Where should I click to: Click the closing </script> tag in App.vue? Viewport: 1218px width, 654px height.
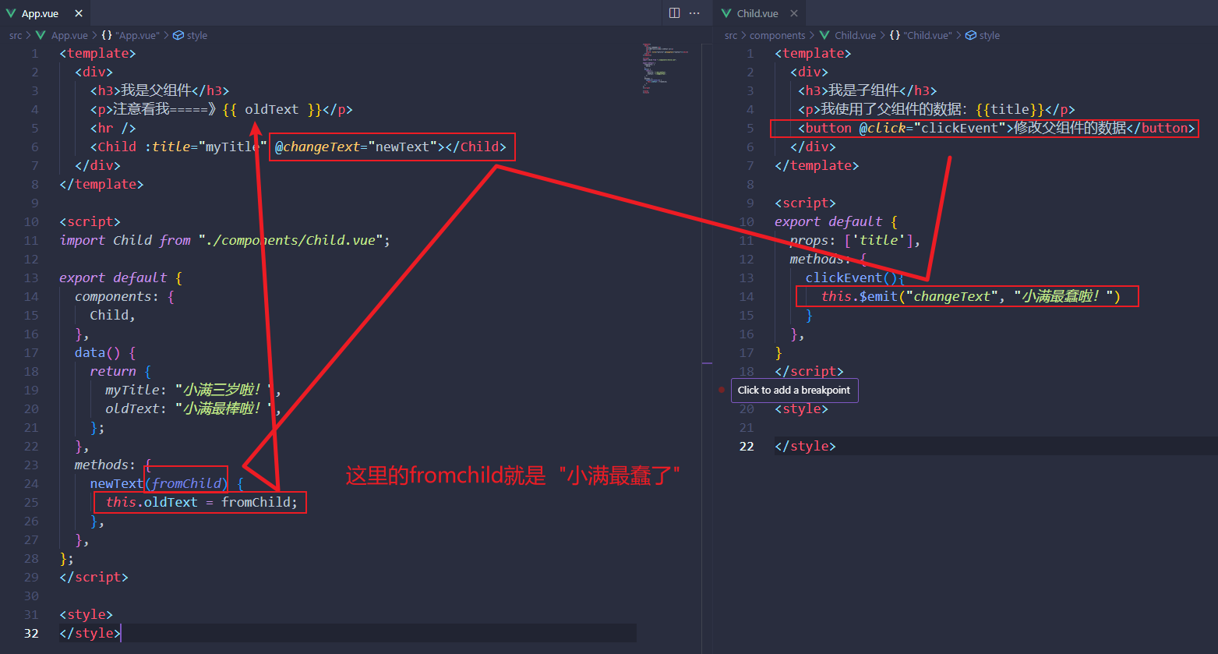94,577
